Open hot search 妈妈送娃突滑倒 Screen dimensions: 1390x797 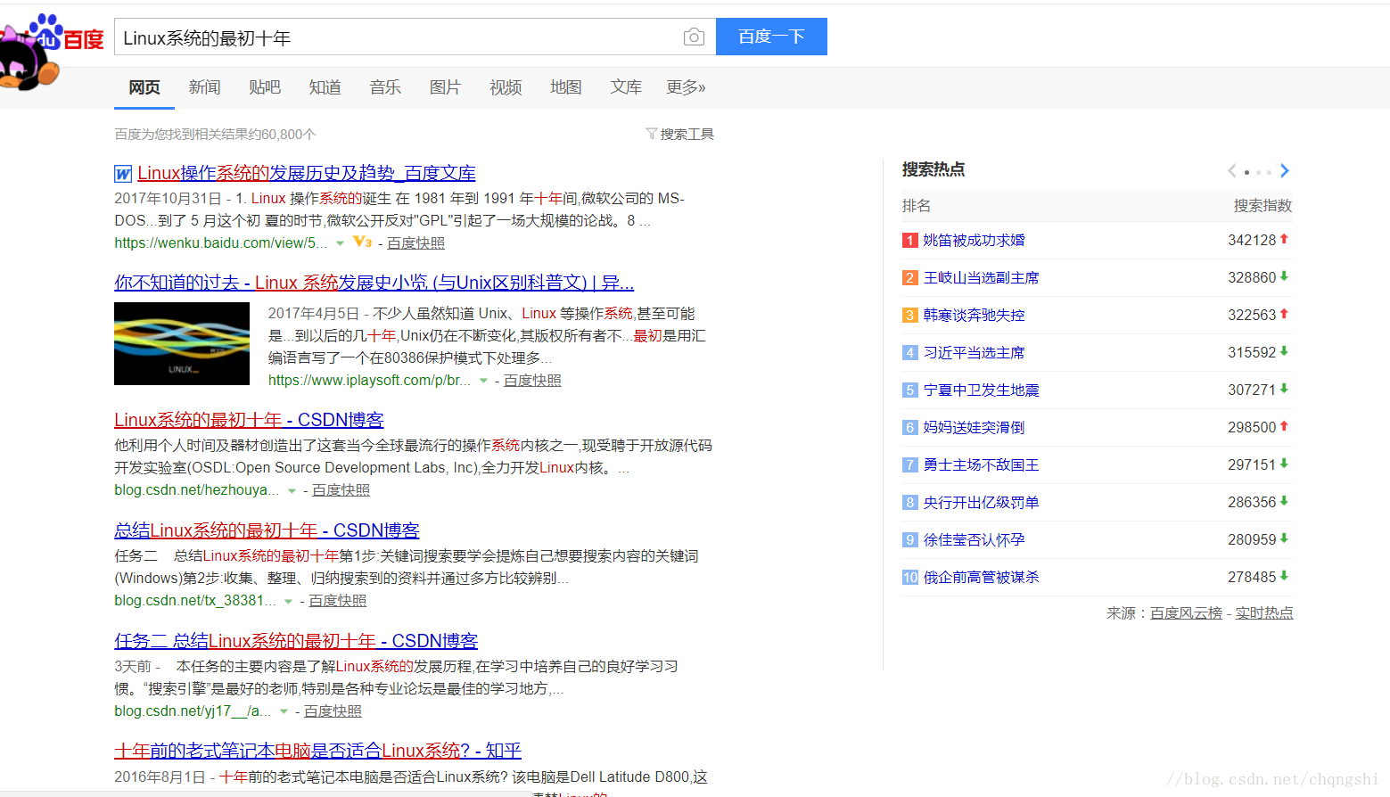pos(974,427)
